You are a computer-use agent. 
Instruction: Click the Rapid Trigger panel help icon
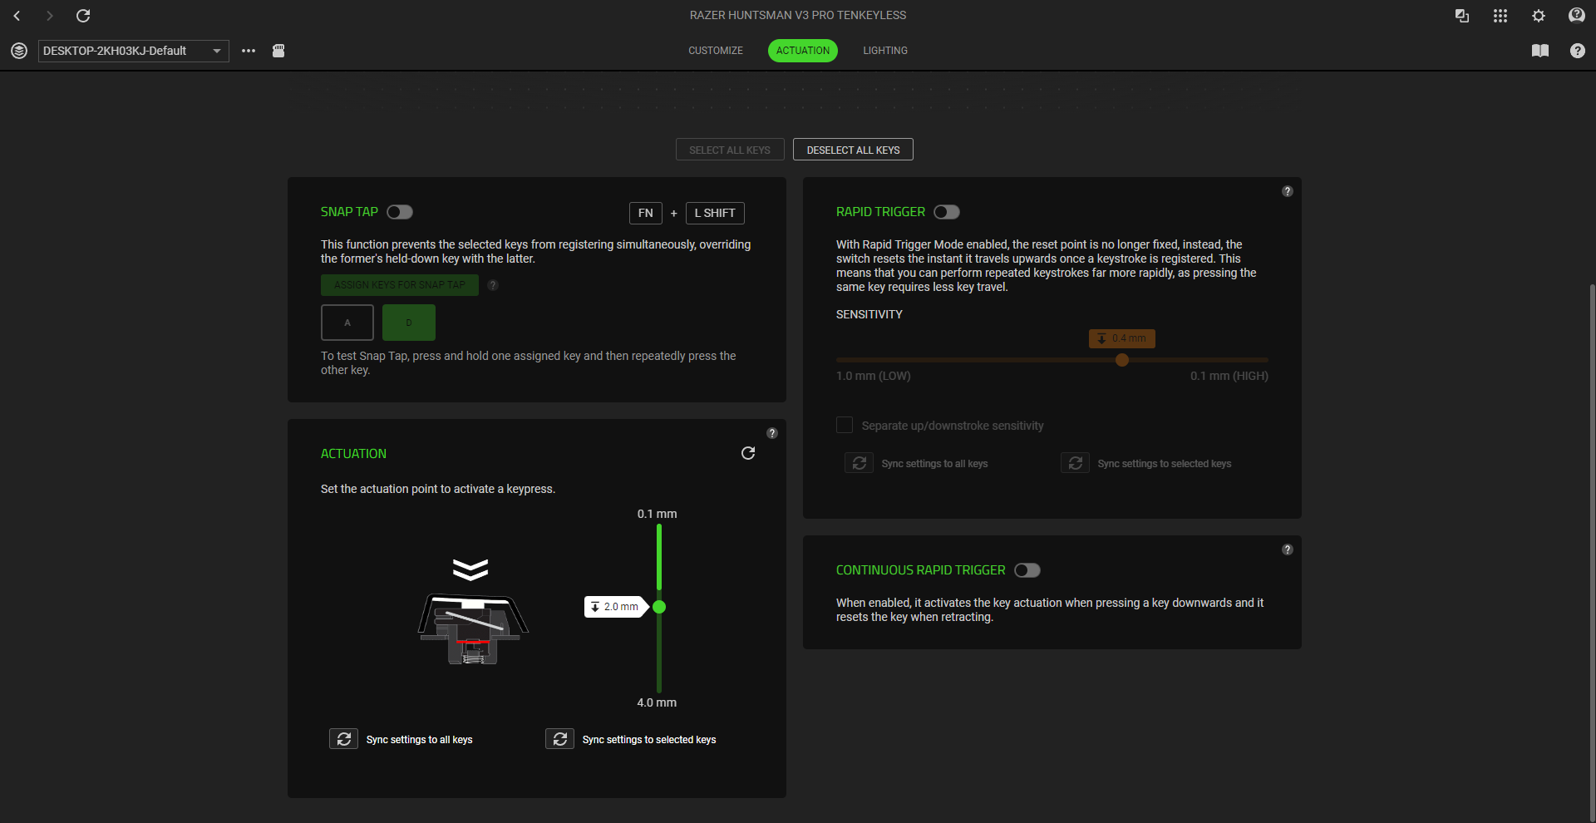(1287, 191)
